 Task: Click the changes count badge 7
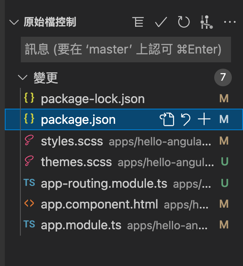(223, 77)
